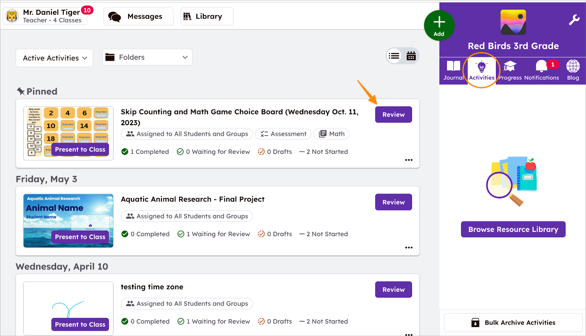
Task: Expand the Folders dropdown
Action: pos(147,57)
